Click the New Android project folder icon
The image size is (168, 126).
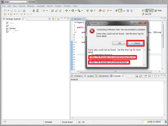pos(52,11)
